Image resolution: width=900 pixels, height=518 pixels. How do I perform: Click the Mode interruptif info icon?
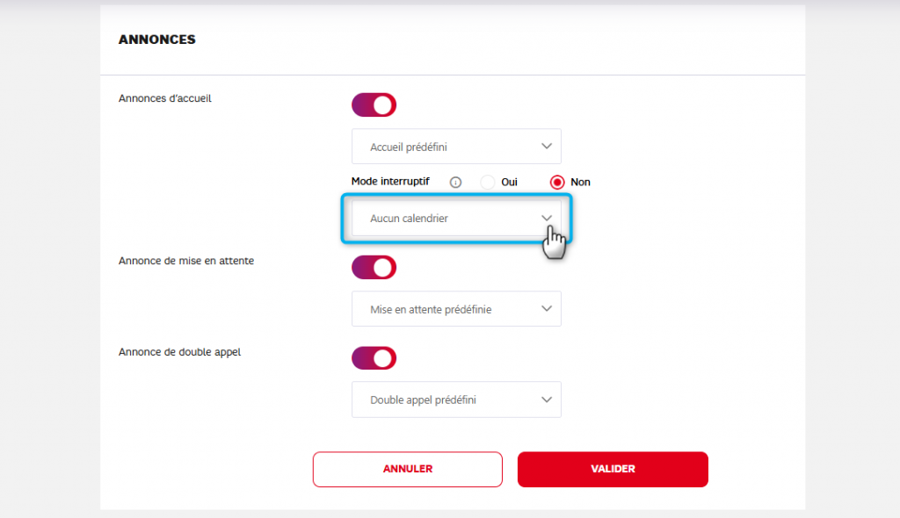pos(455,183)
